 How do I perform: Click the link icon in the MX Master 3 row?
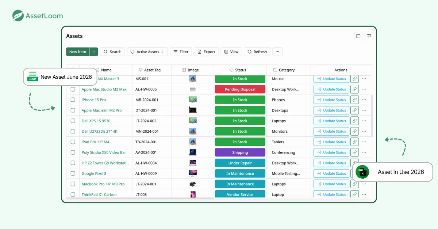[354, 79]
